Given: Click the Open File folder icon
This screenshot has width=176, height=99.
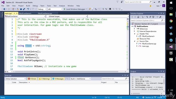Looking at the screenshot, I should pyautogui.click(x=18, y=9).
